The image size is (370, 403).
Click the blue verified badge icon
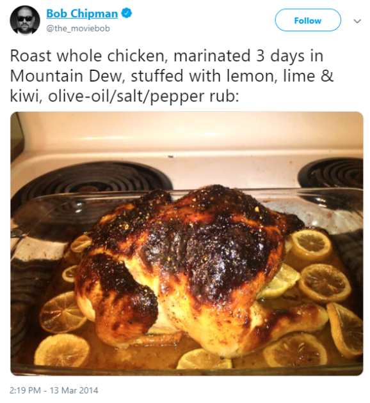(127, 13)
